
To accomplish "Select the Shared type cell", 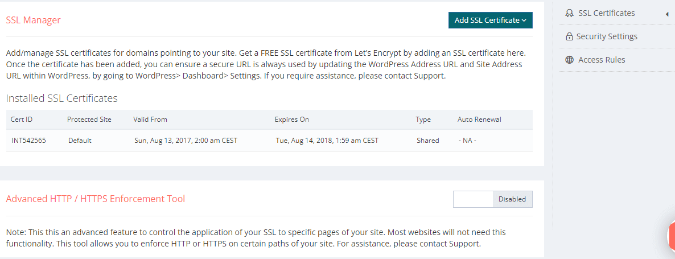I will [x=428, y=140].
